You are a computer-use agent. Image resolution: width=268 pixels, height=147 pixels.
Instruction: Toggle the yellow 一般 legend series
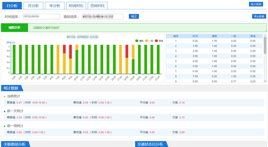[x=149, y=41]
